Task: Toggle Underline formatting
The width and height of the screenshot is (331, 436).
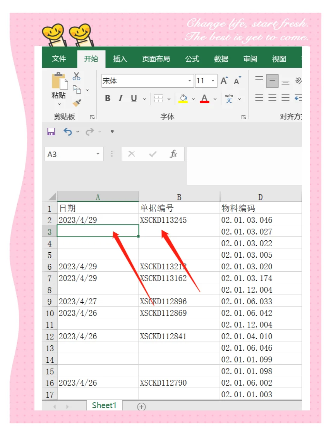Action: (x=133, y=98)
